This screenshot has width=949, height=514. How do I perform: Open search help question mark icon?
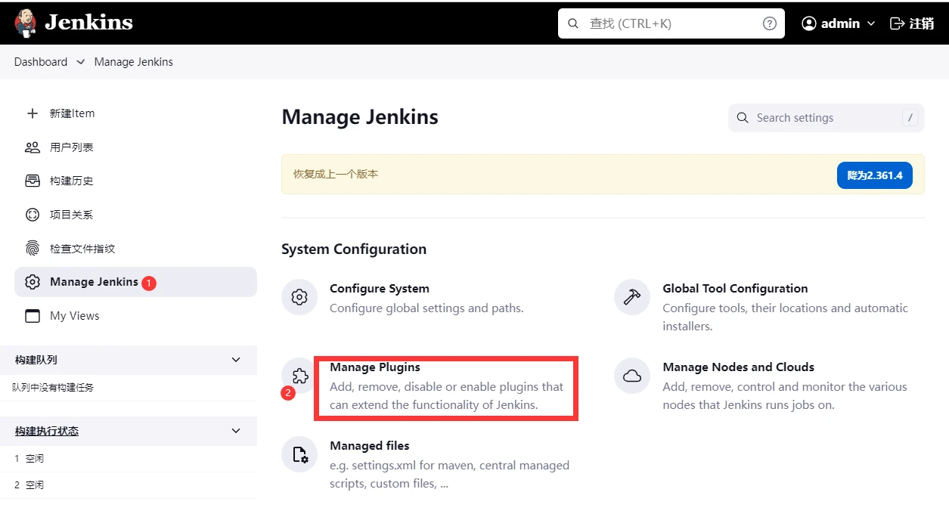tap(770, 23)
